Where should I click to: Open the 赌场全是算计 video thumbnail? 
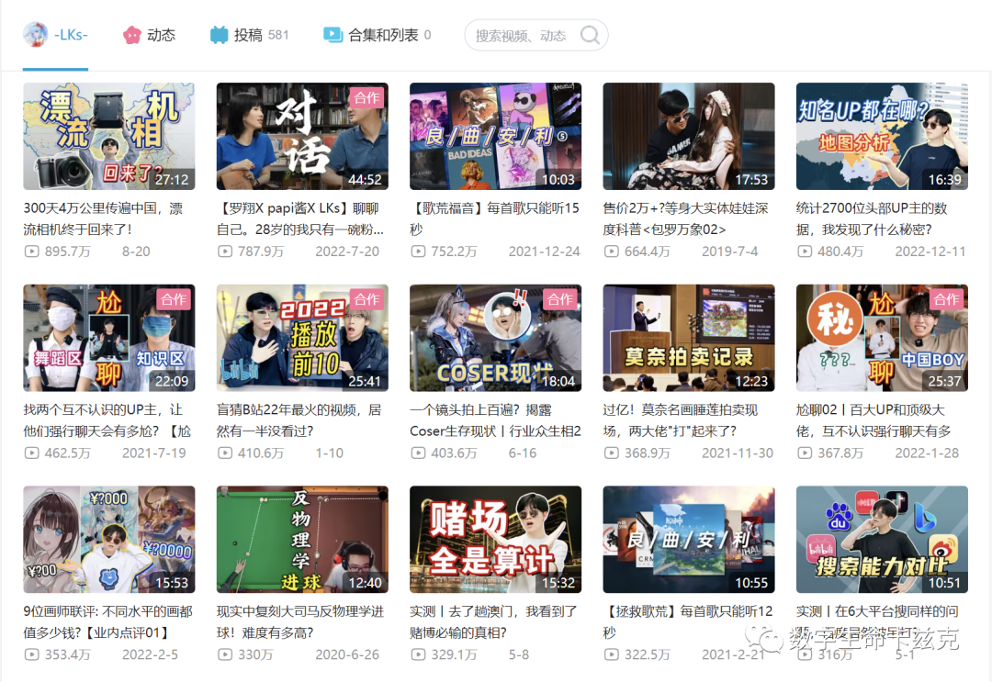tap(495, 539)
